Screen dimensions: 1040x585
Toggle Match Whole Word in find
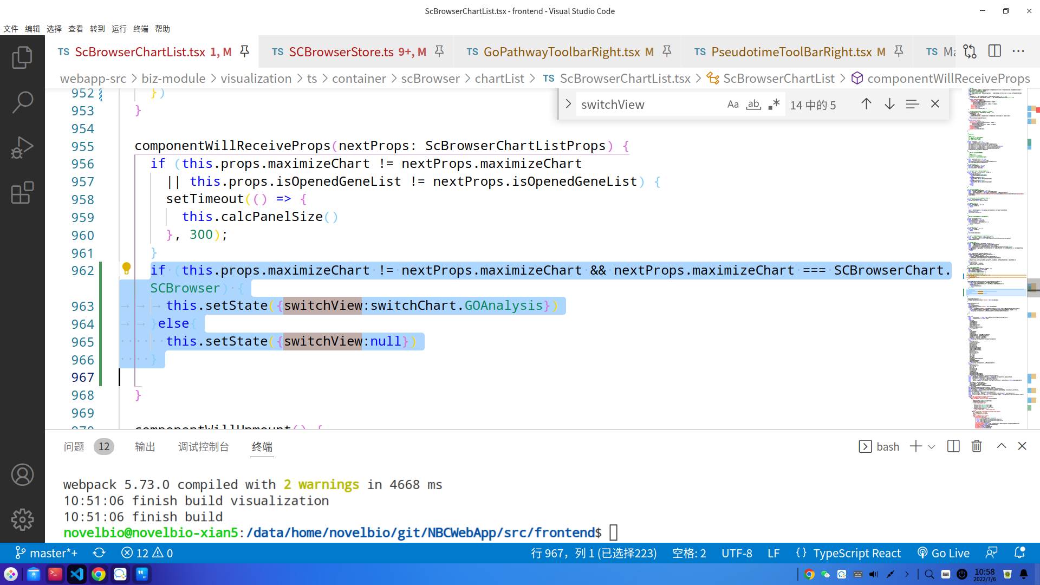pos(753,105)
